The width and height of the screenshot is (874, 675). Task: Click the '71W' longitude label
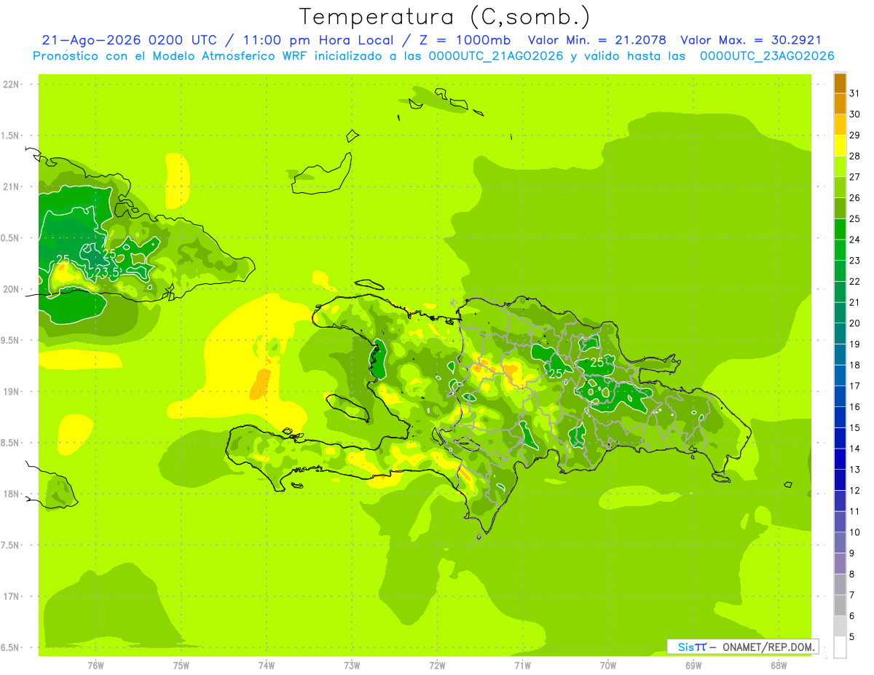coord(522,666)
